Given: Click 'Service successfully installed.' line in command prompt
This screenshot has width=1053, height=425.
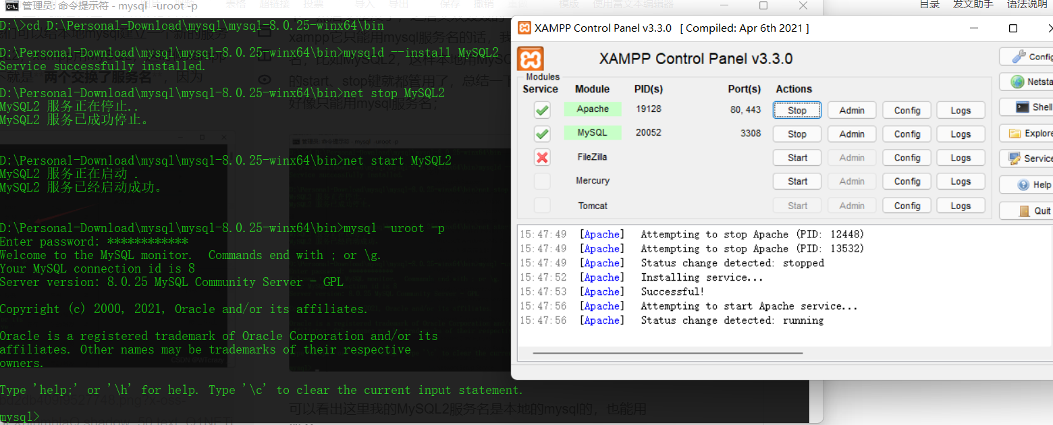Looking at the screenshot, I should point(103,66).
